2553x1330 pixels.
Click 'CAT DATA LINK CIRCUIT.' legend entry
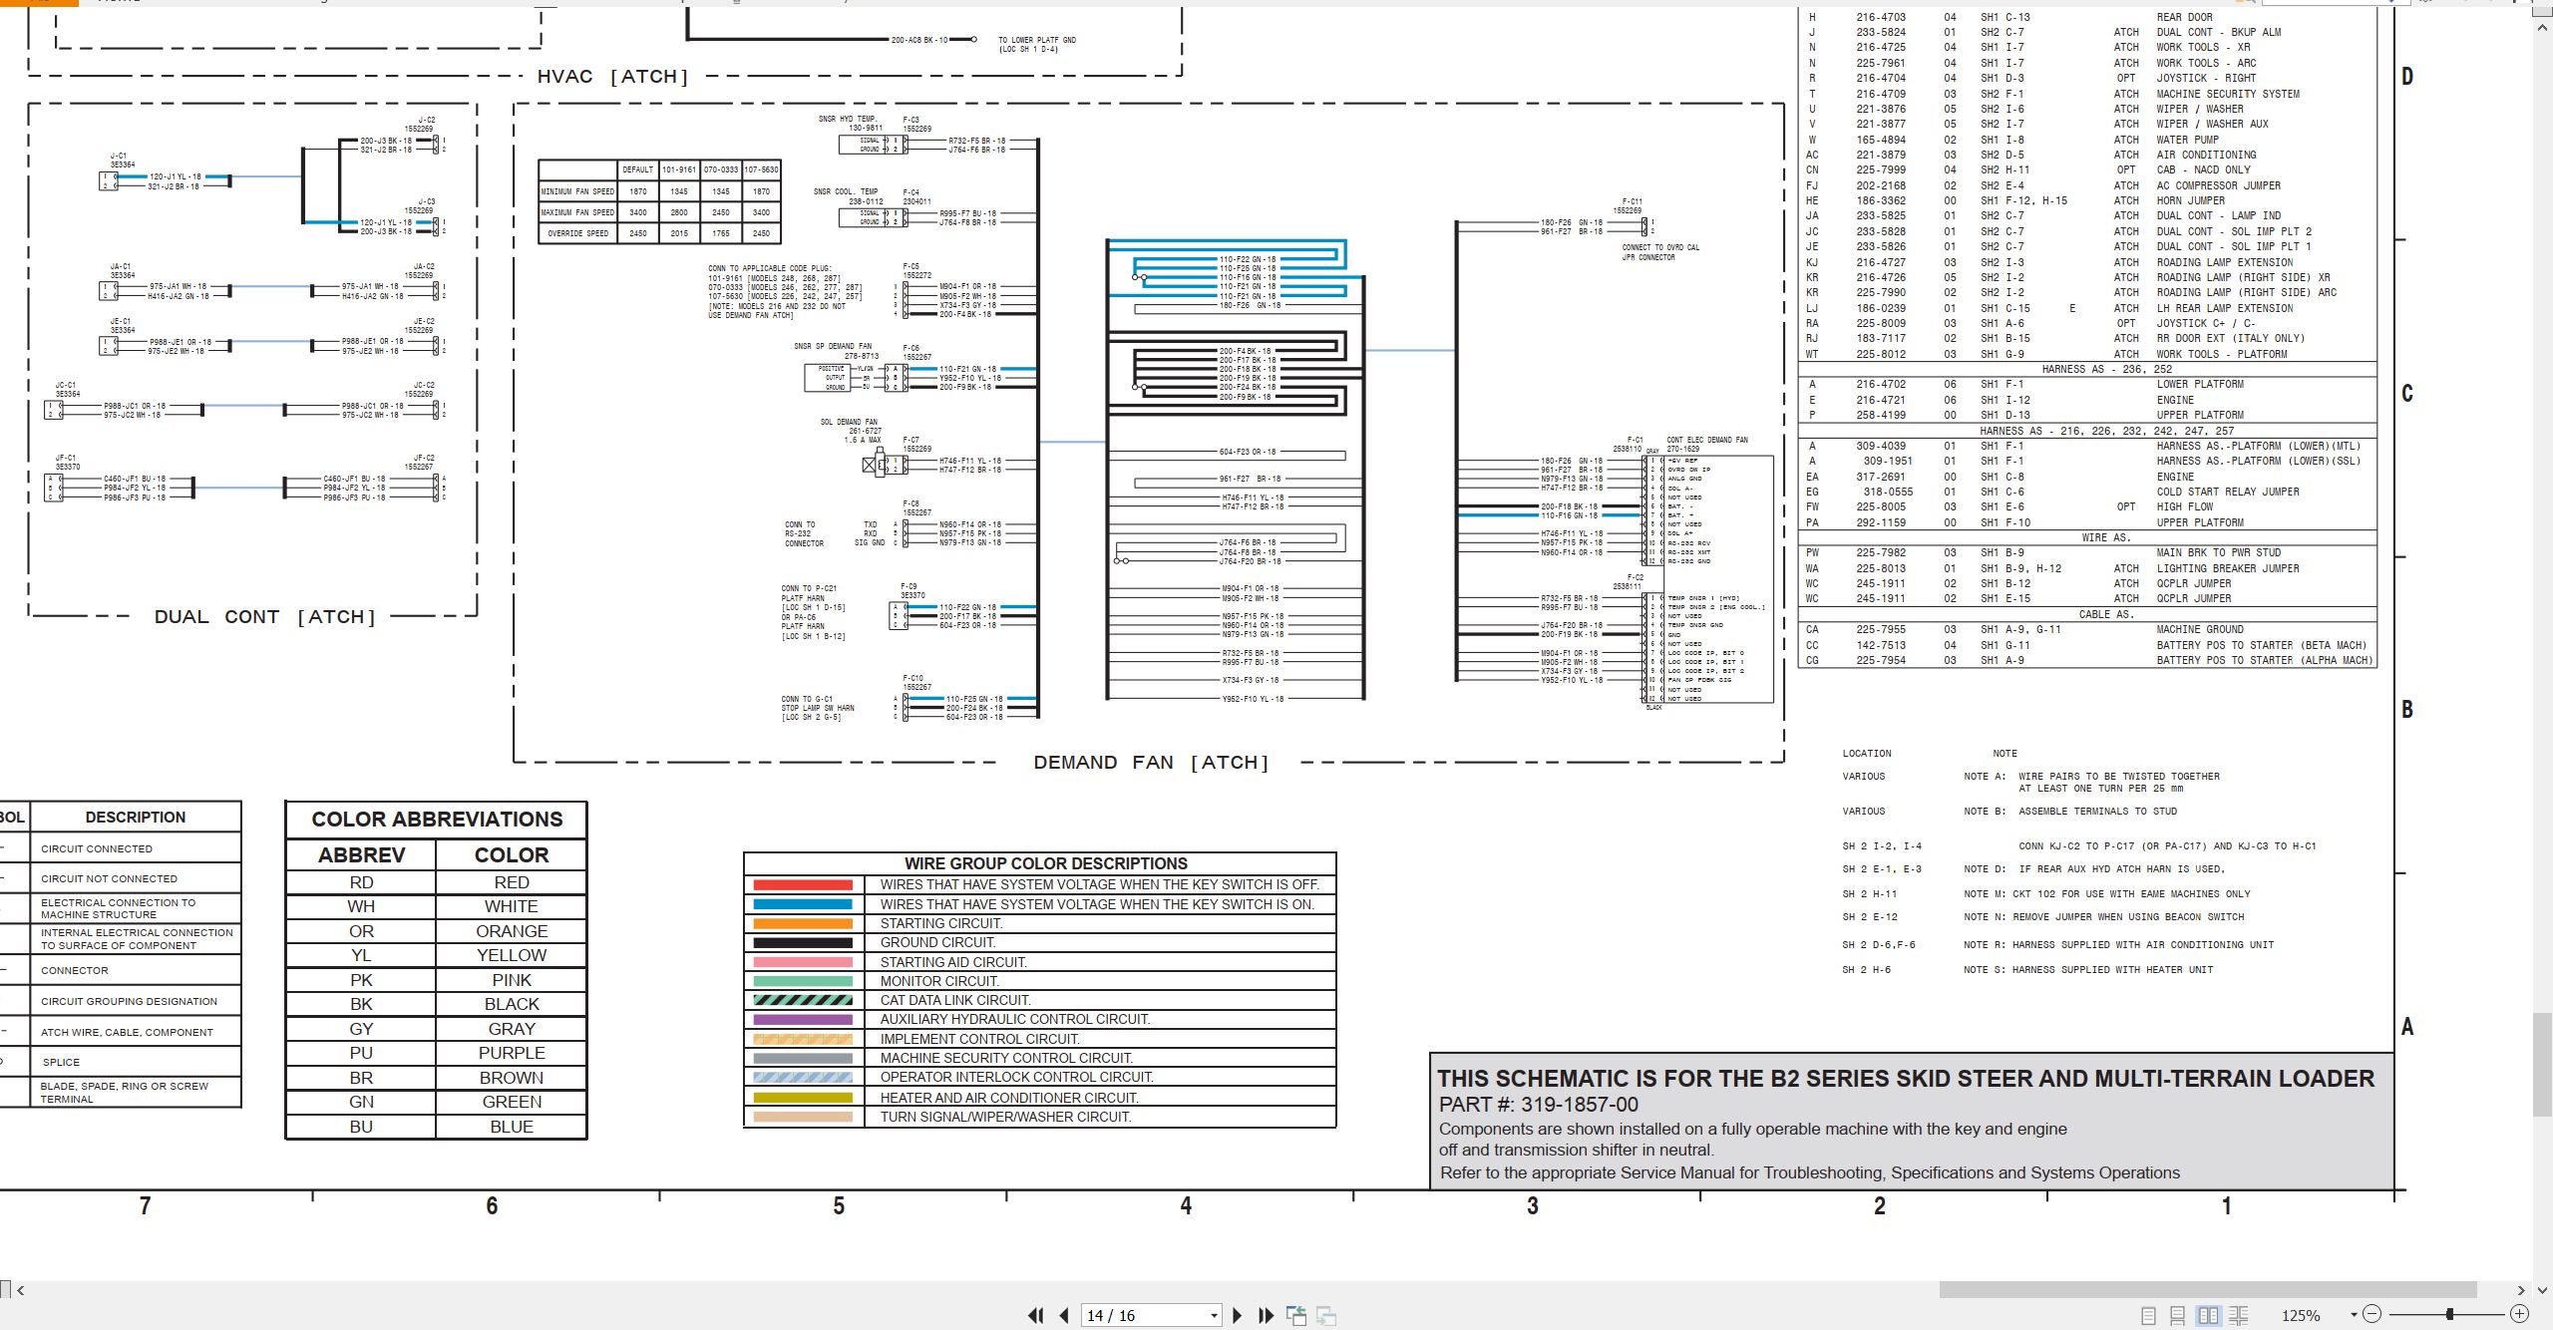[x=955, y=1000]
